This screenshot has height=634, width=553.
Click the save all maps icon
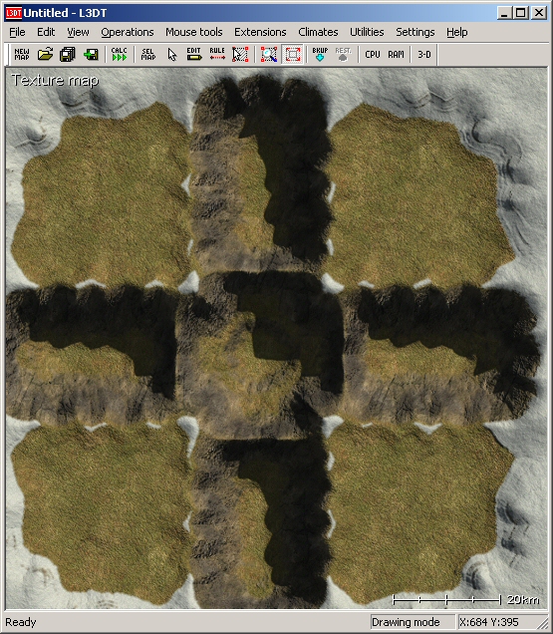click(68, 54)
